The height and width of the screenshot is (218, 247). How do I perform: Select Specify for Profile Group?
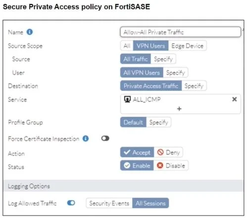coord(158,122)
